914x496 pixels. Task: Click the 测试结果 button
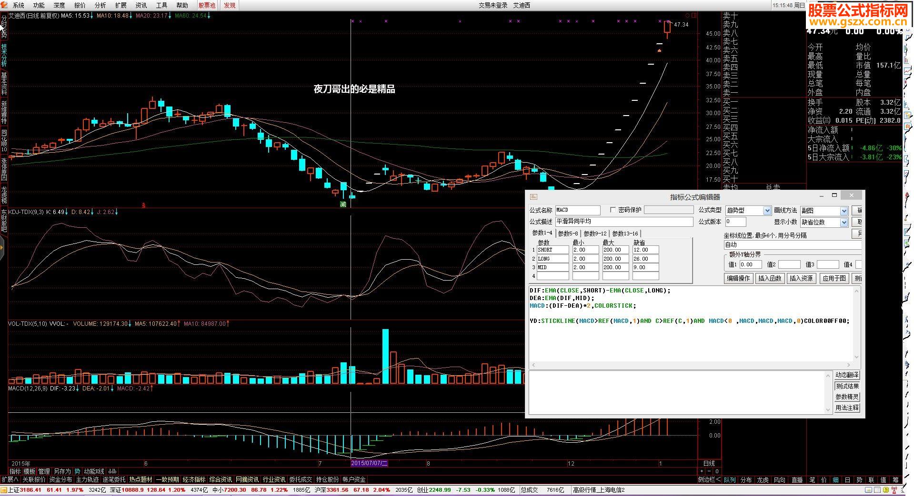pyautogui.click(x=847, y=386)
